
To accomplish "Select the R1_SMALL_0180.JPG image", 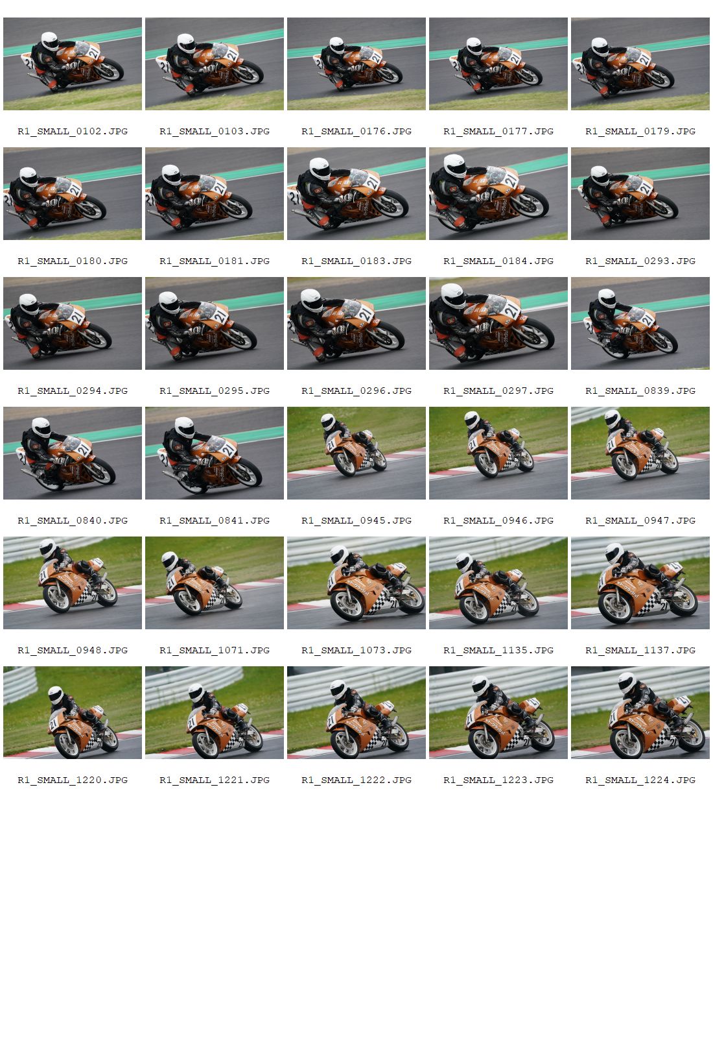I will click(x=73, y=193).
